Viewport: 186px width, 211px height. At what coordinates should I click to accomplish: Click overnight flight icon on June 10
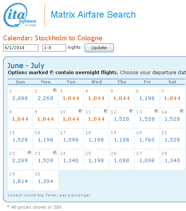(x=80, y=111)
